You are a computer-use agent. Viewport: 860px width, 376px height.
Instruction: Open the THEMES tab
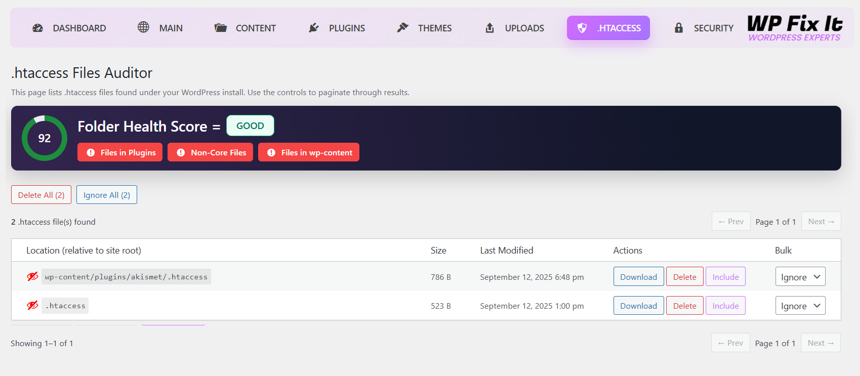(x=424, y=28)
